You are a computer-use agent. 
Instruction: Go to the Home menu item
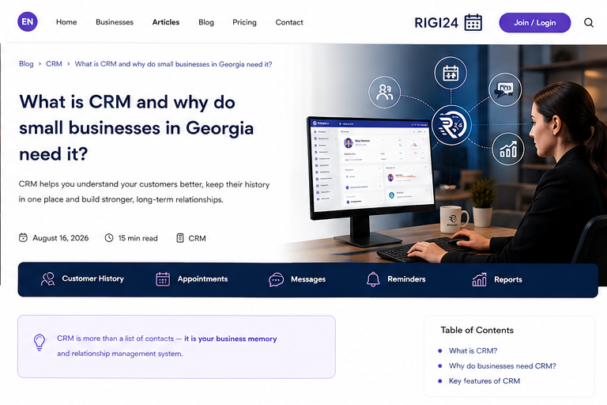tap(66, 22)
